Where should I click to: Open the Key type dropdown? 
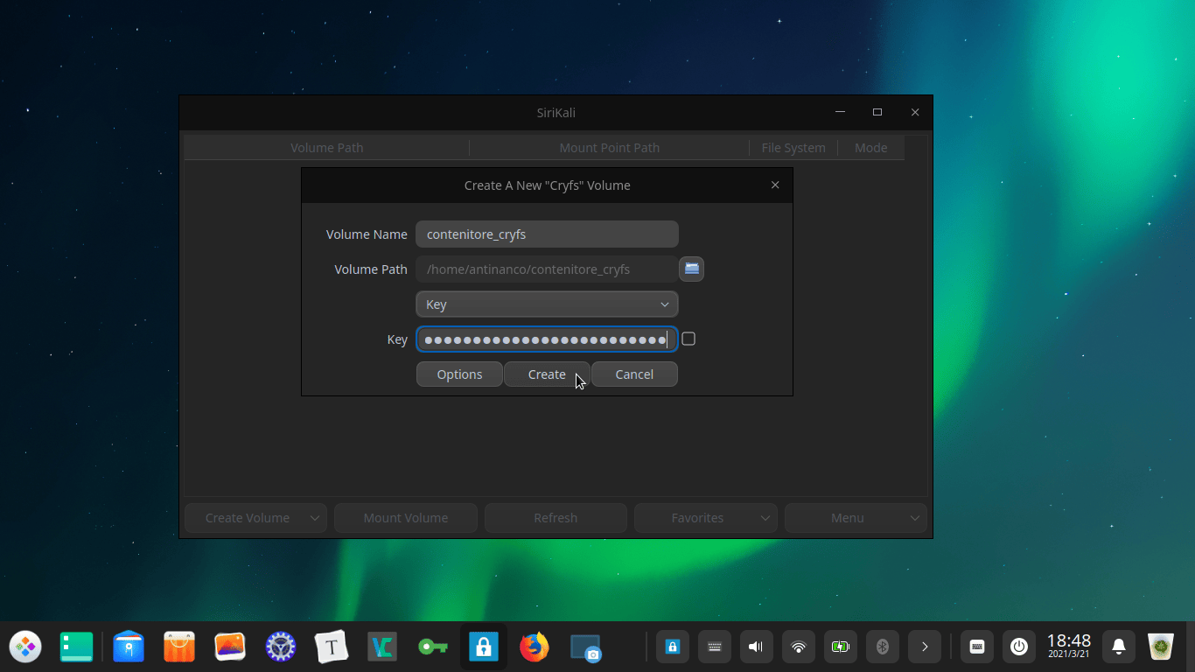pos(547,304)
